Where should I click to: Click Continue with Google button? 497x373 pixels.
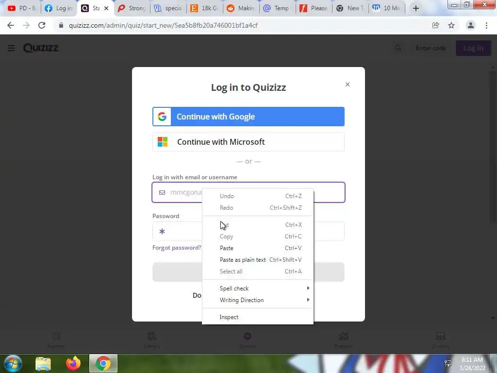click(248, 117)
